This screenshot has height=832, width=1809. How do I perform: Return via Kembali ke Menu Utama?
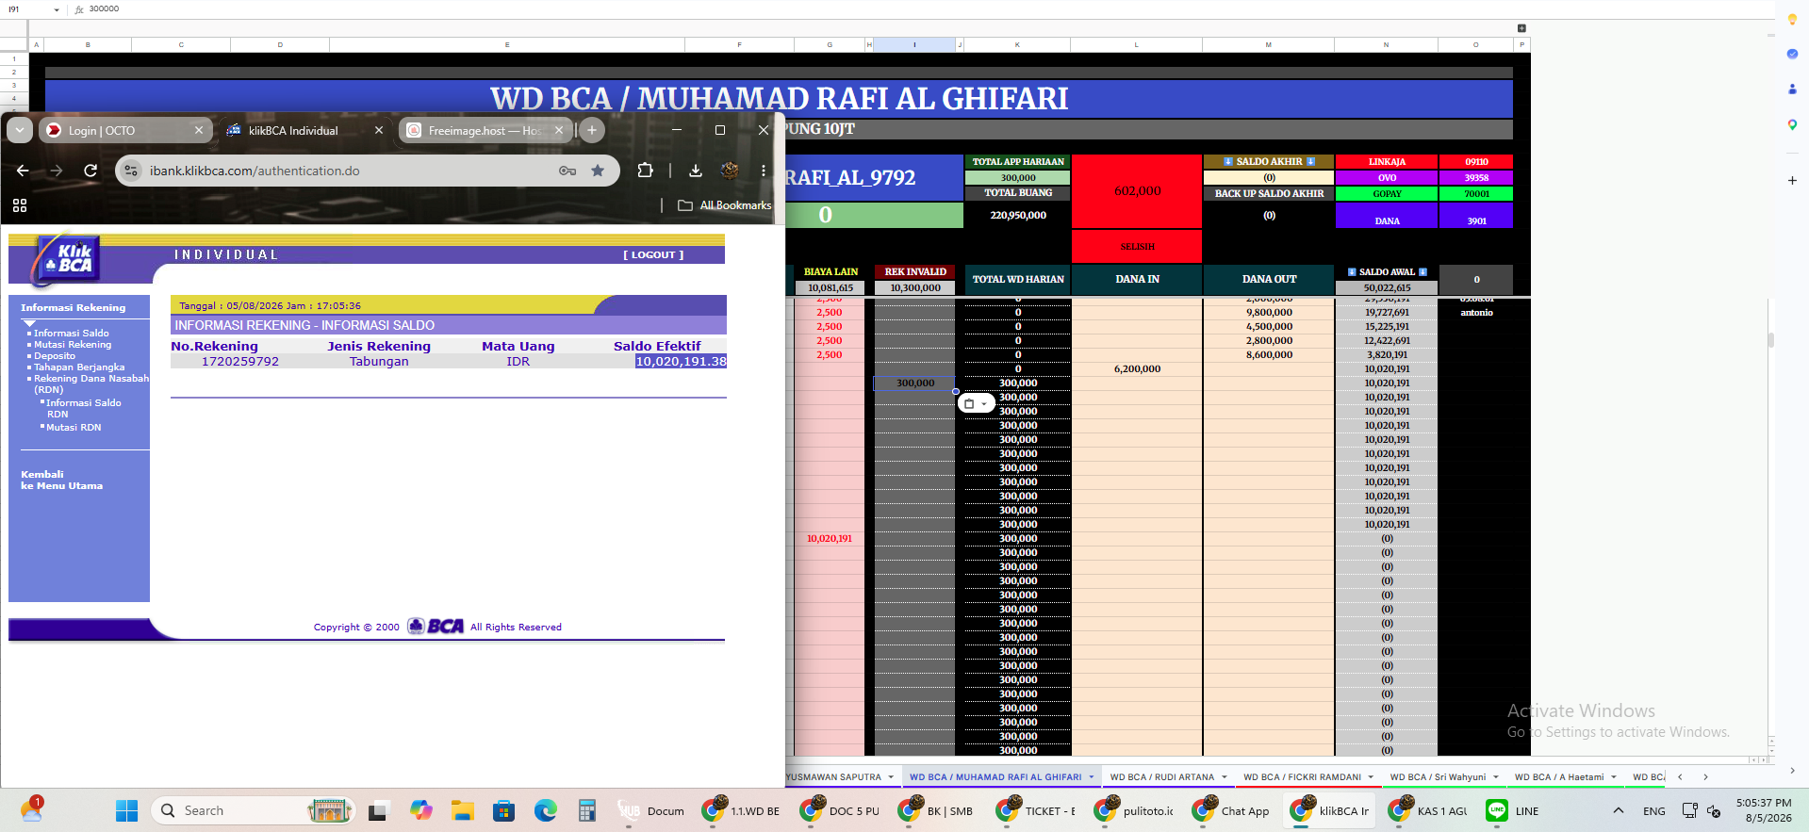click(x=62, y=480)
